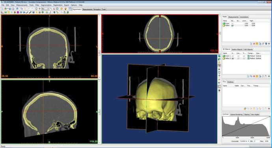Open the Analysis Objects tab
This screenshot has width=272, height=148.
point(237,49)
